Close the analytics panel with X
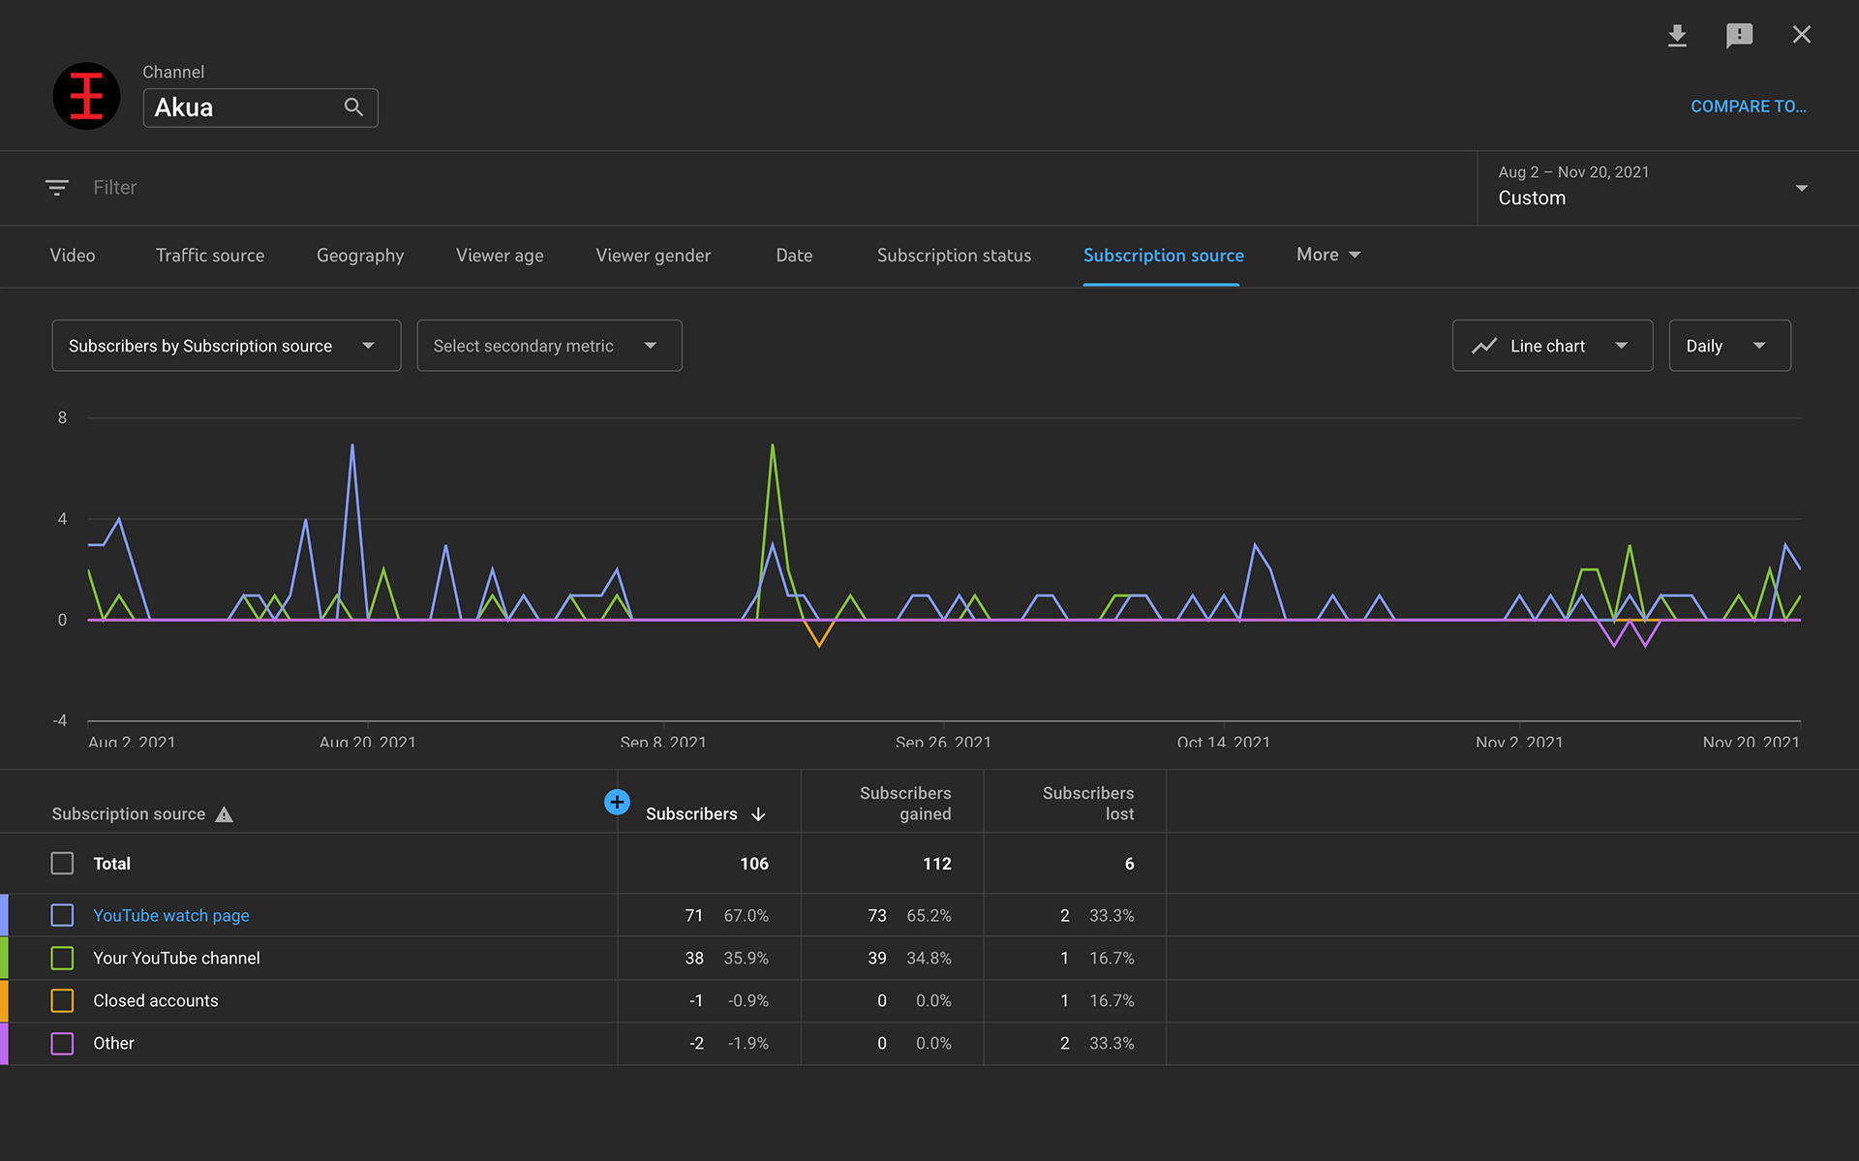This screenshot has height=1161, width=1859. tap(1801, 35)
